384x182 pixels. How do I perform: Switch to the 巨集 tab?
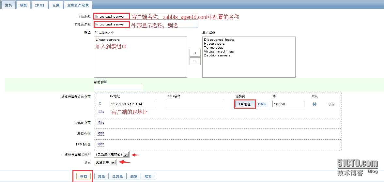(x=55, y=5)
